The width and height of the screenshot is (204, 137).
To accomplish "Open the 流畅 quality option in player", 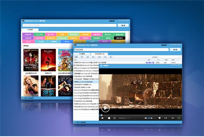I will [x=172, y=118].
